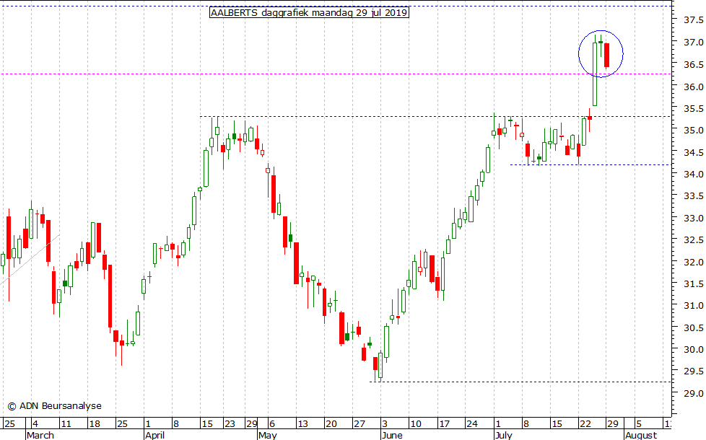Click the date label '17' in June

[x=444, y=424]
